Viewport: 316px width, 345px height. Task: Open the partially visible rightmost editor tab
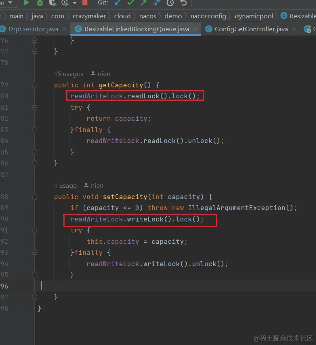[310, 29]
